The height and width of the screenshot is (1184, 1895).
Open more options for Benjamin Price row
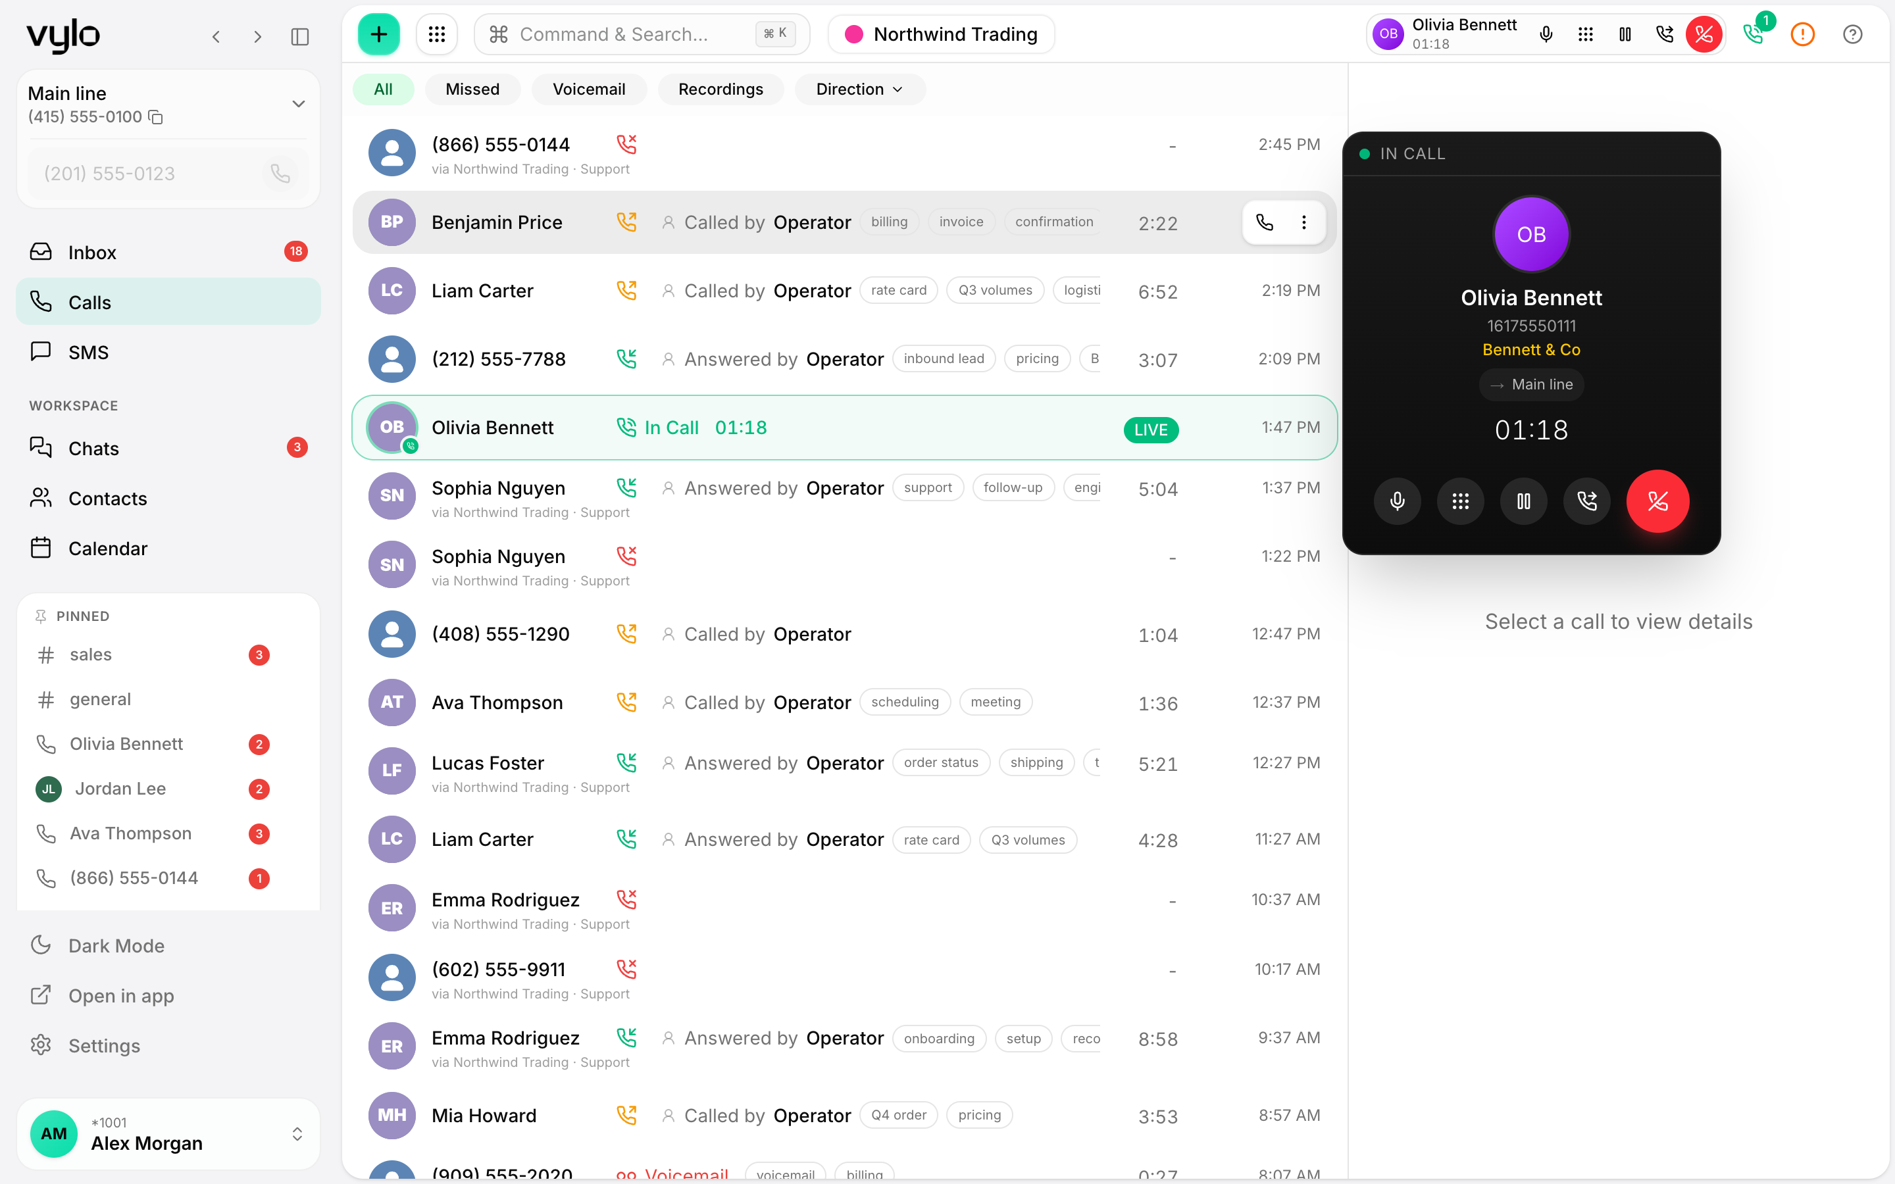pos(1303,222)
